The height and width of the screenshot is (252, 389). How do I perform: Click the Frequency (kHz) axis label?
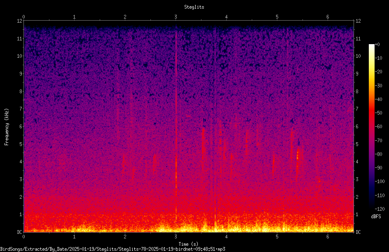7,127
